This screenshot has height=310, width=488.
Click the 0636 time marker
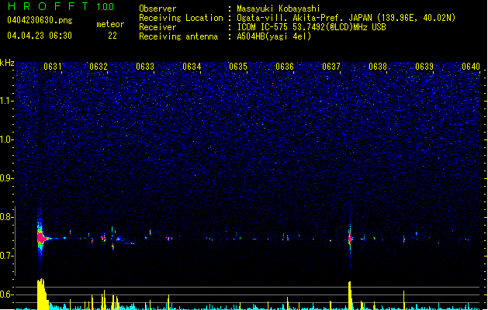(285, 67)
